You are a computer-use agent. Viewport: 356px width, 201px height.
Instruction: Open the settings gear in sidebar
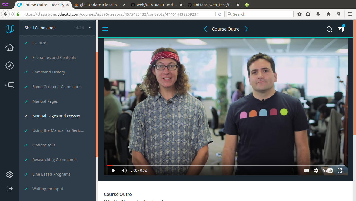[x=10, y=175]
